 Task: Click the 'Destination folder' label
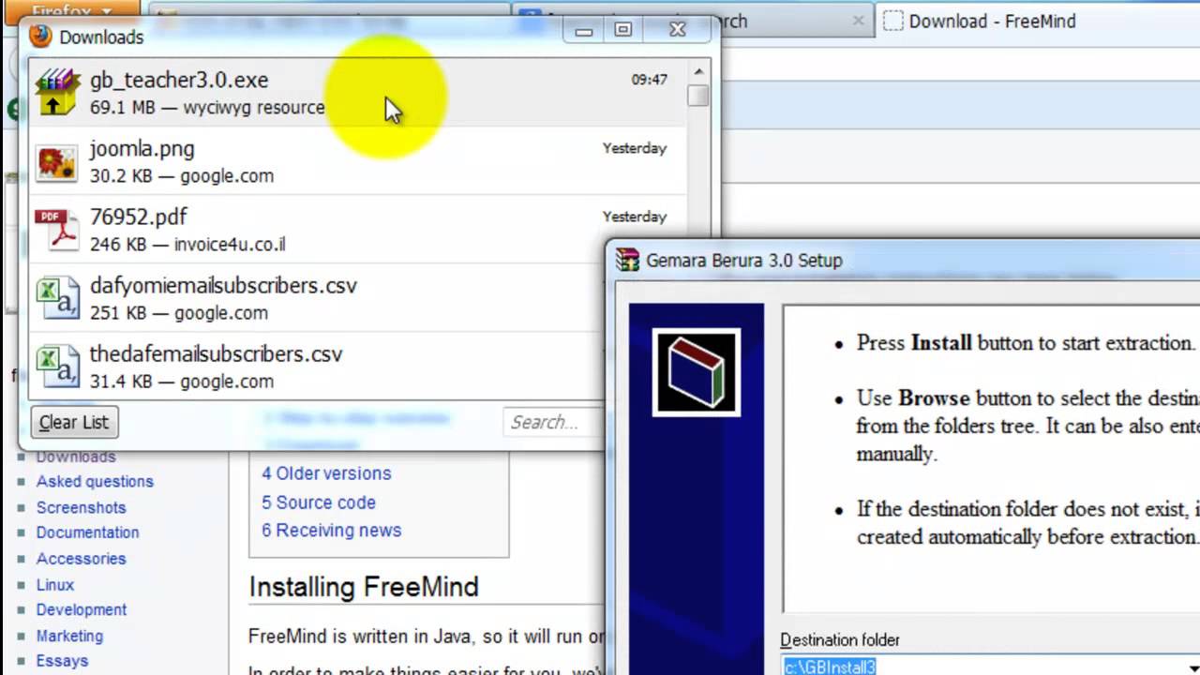(x=840, y=640)
